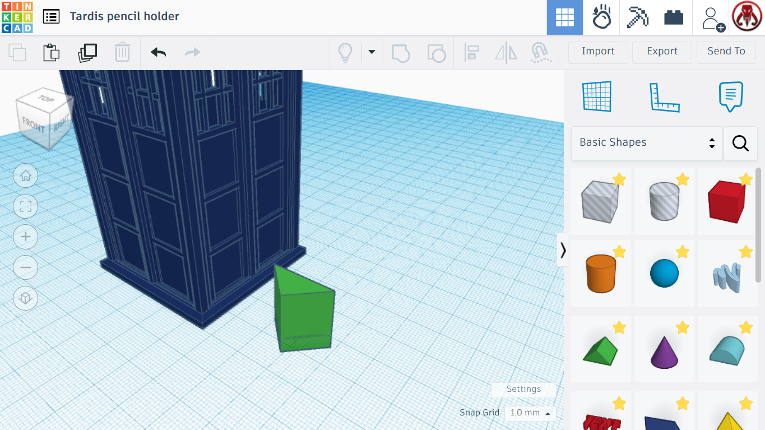765x430 pixels.
Task: Select the 3D design grid view
Action: pos(565,17)
